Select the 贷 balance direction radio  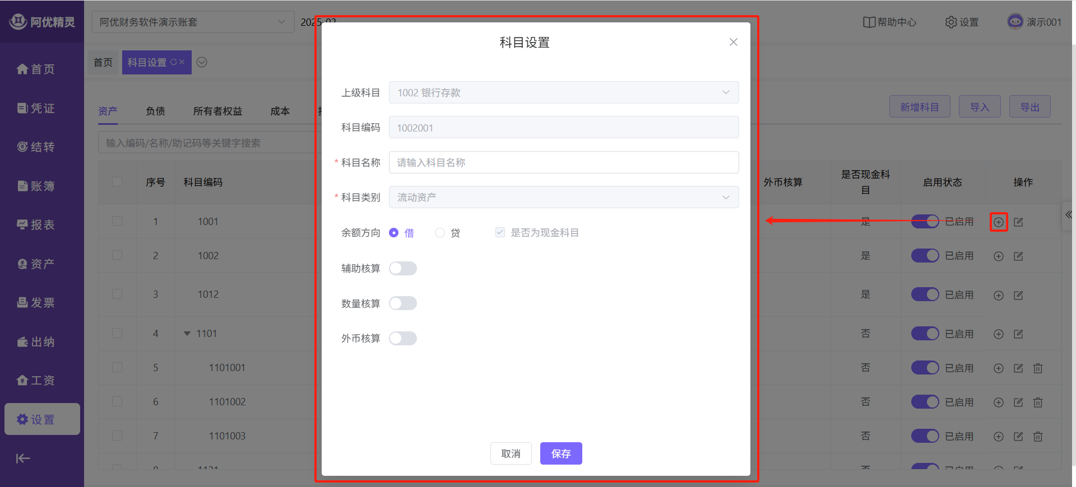[440, 233]
